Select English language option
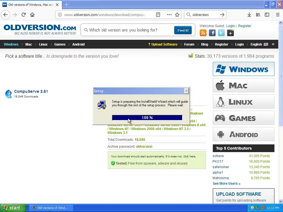This screenshot has height=212, width=283. pyautogui.click(x=259, y=44)
